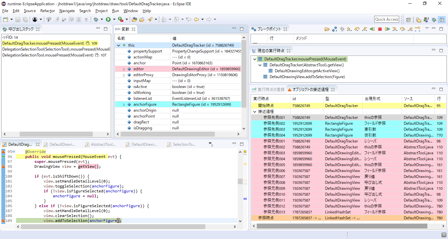Click the open folder icon in breakpoint view toolbar
Image resolution: width=448 pixels, height=239 pixels.
[327, 29]
